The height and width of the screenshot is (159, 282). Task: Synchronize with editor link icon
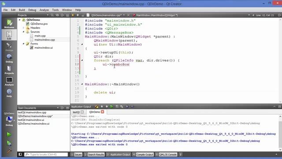pos(57,15)
